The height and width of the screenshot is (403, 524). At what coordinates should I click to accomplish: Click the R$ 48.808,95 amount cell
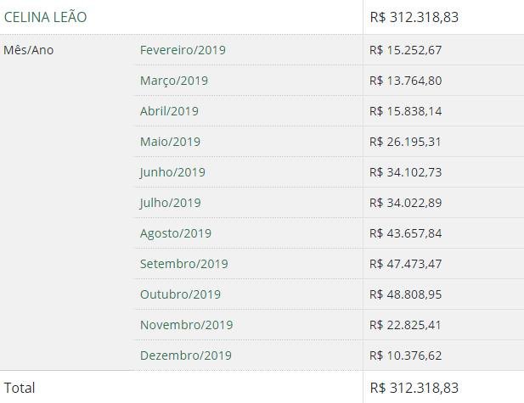405,294
